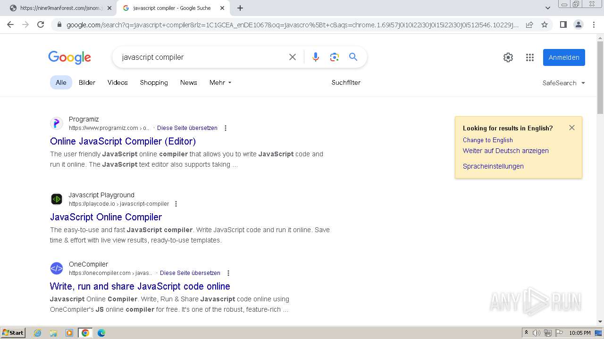Close the nine9manforest browser tab
The image size is (604, 339).
pos(109,8)
